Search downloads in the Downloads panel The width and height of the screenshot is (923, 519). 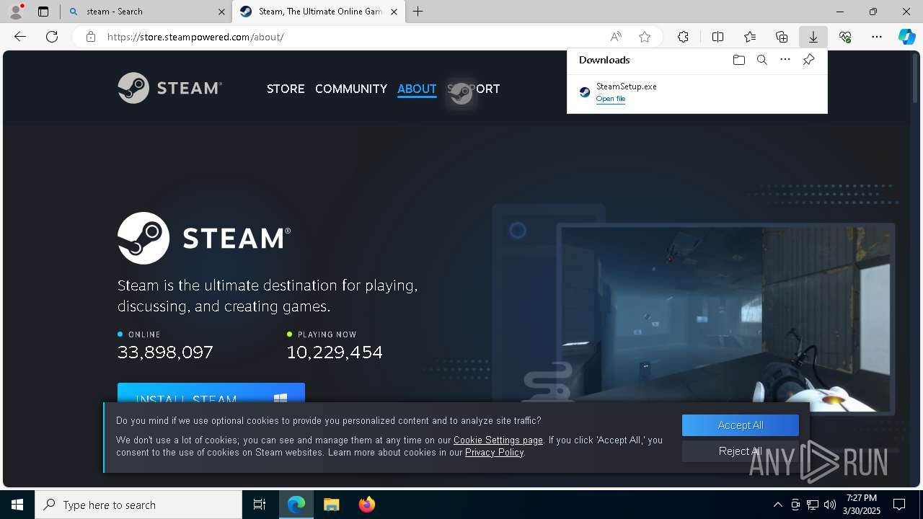[761, 60]
